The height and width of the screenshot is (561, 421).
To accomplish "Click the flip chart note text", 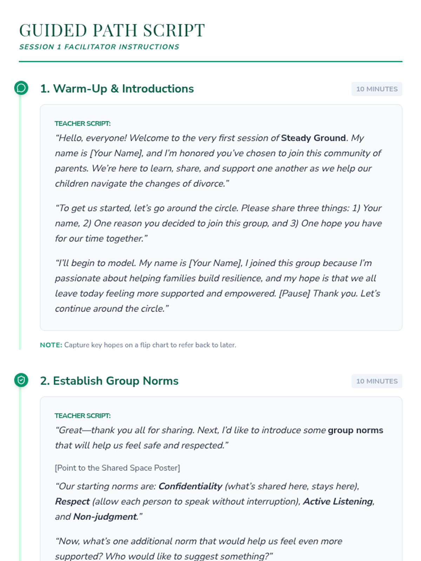I will coord(150,345).
